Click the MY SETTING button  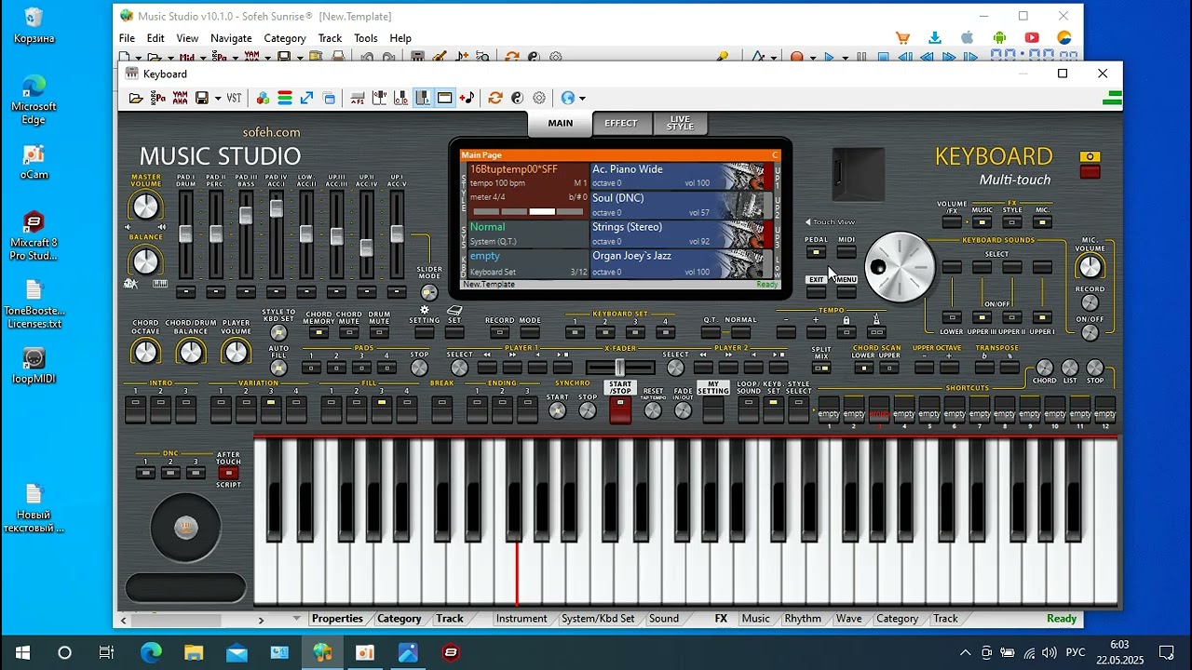pos(713,409)
